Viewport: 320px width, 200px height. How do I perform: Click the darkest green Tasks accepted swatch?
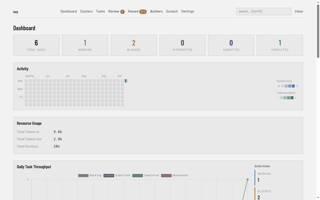click(292, 98)
